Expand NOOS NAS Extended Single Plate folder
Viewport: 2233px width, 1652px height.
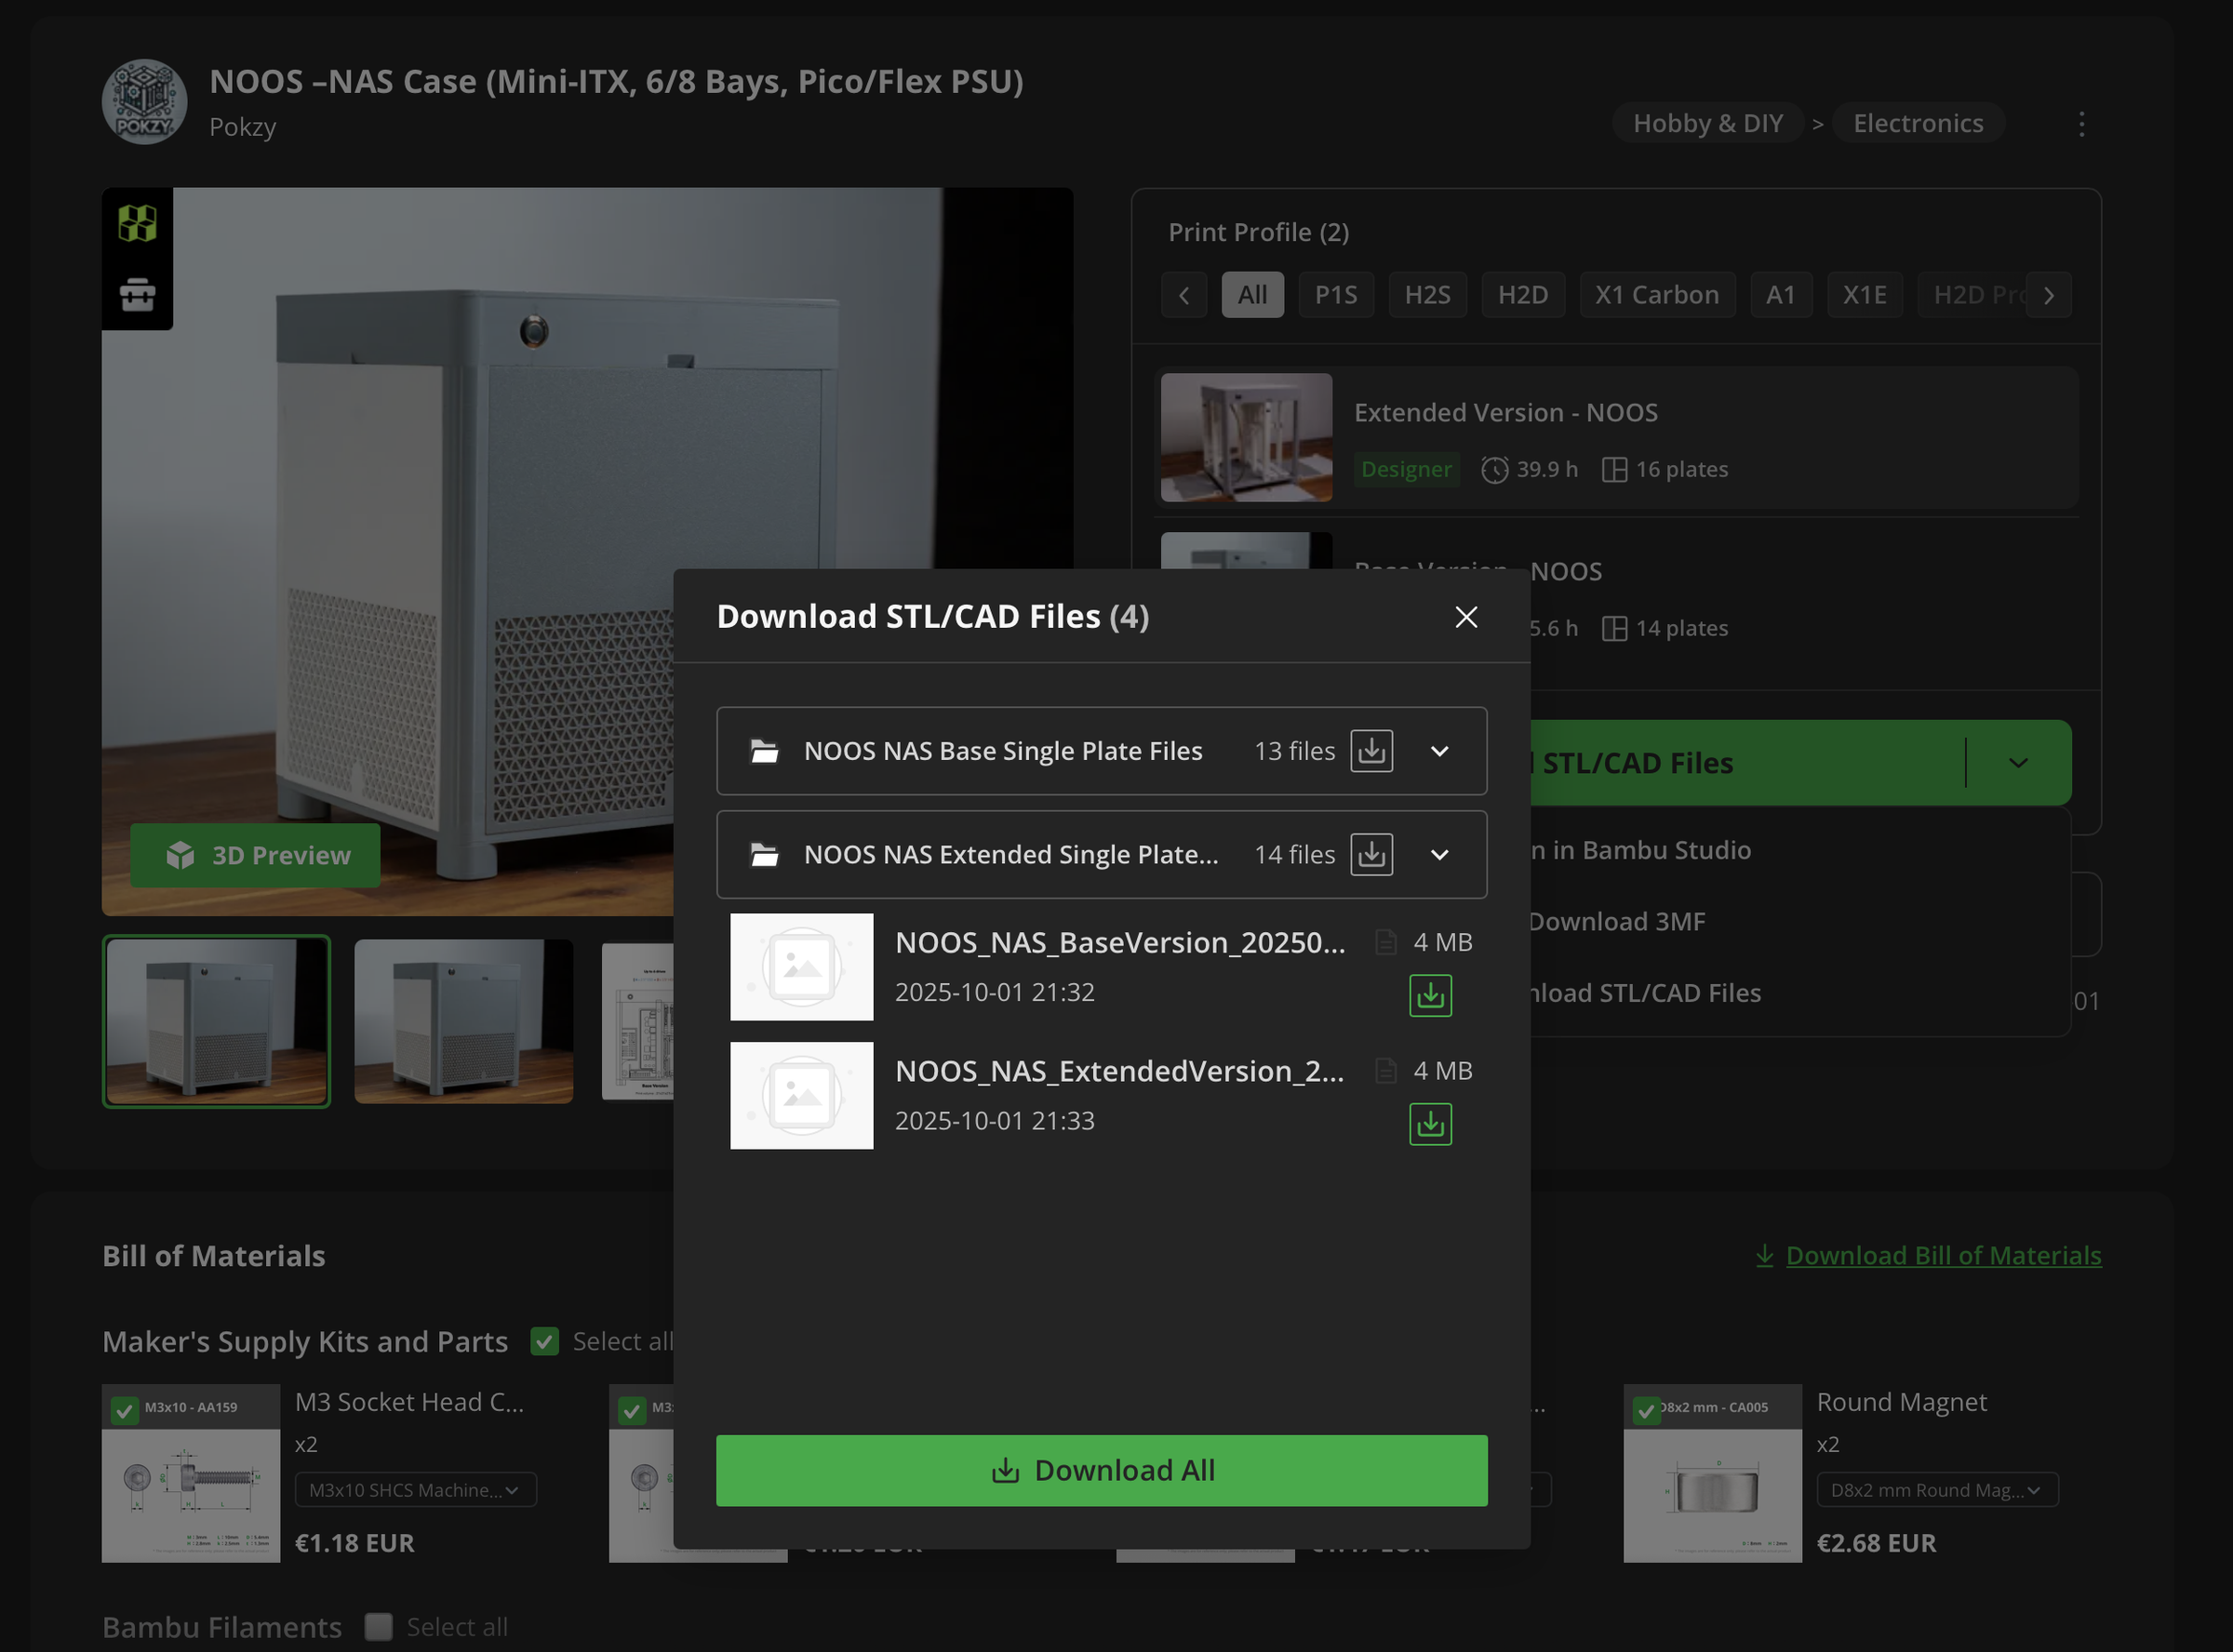point(1440,855)
